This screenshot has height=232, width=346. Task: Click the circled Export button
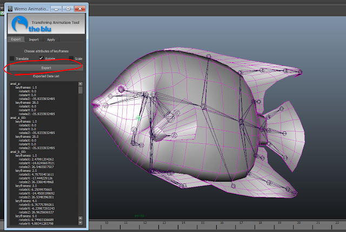click(46, 68)
